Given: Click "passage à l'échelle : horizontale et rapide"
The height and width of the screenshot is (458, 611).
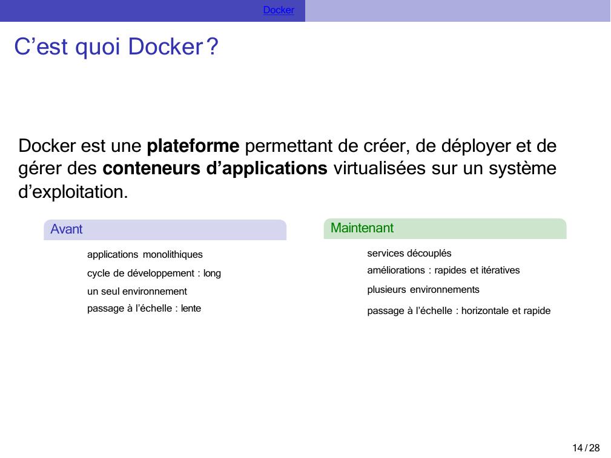Looking at the screenshot, I should 458,311.
